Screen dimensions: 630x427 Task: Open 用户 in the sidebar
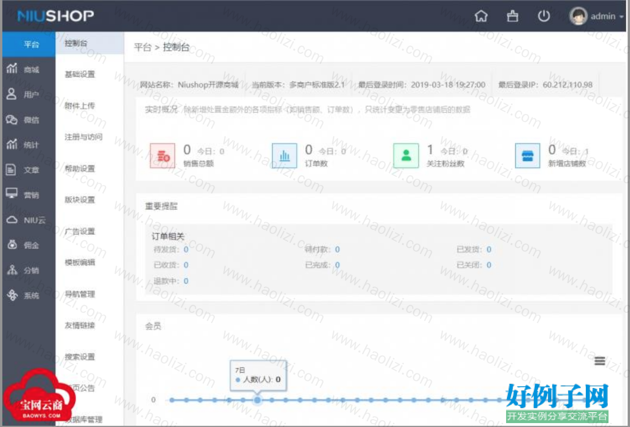point(29,94)
